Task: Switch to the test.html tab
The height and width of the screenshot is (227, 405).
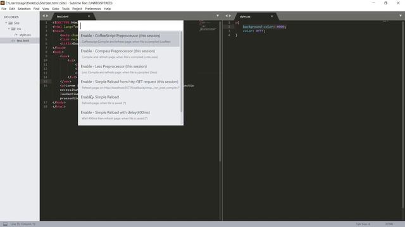Action: click(63, 16)
